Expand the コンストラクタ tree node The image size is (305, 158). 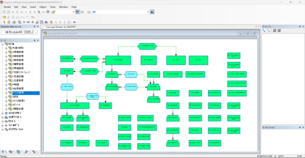point(3,113)
